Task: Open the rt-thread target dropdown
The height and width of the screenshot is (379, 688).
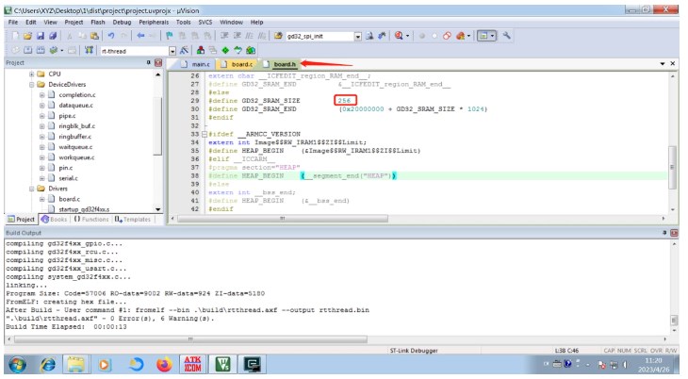Action: click(x=172, y=49)
